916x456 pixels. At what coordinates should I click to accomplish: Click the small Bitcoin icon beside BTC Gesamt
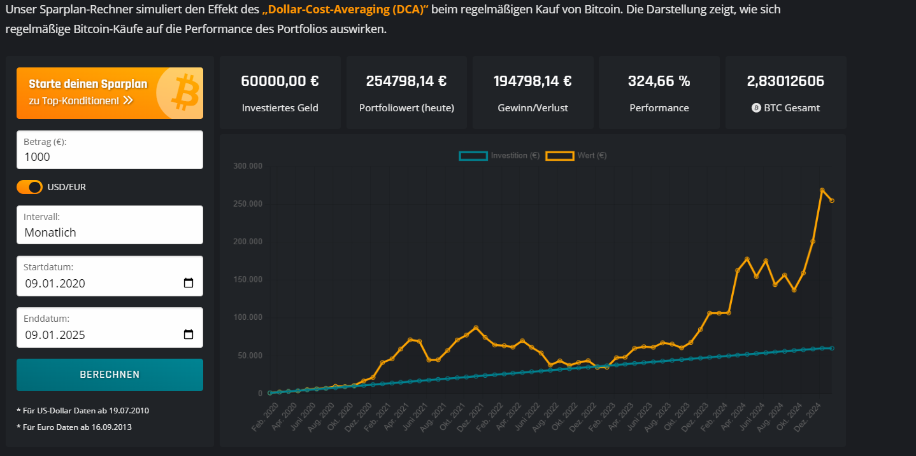click(x=756, y=108)
